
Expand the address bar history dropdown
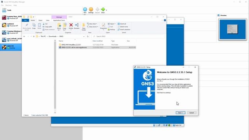84,36
